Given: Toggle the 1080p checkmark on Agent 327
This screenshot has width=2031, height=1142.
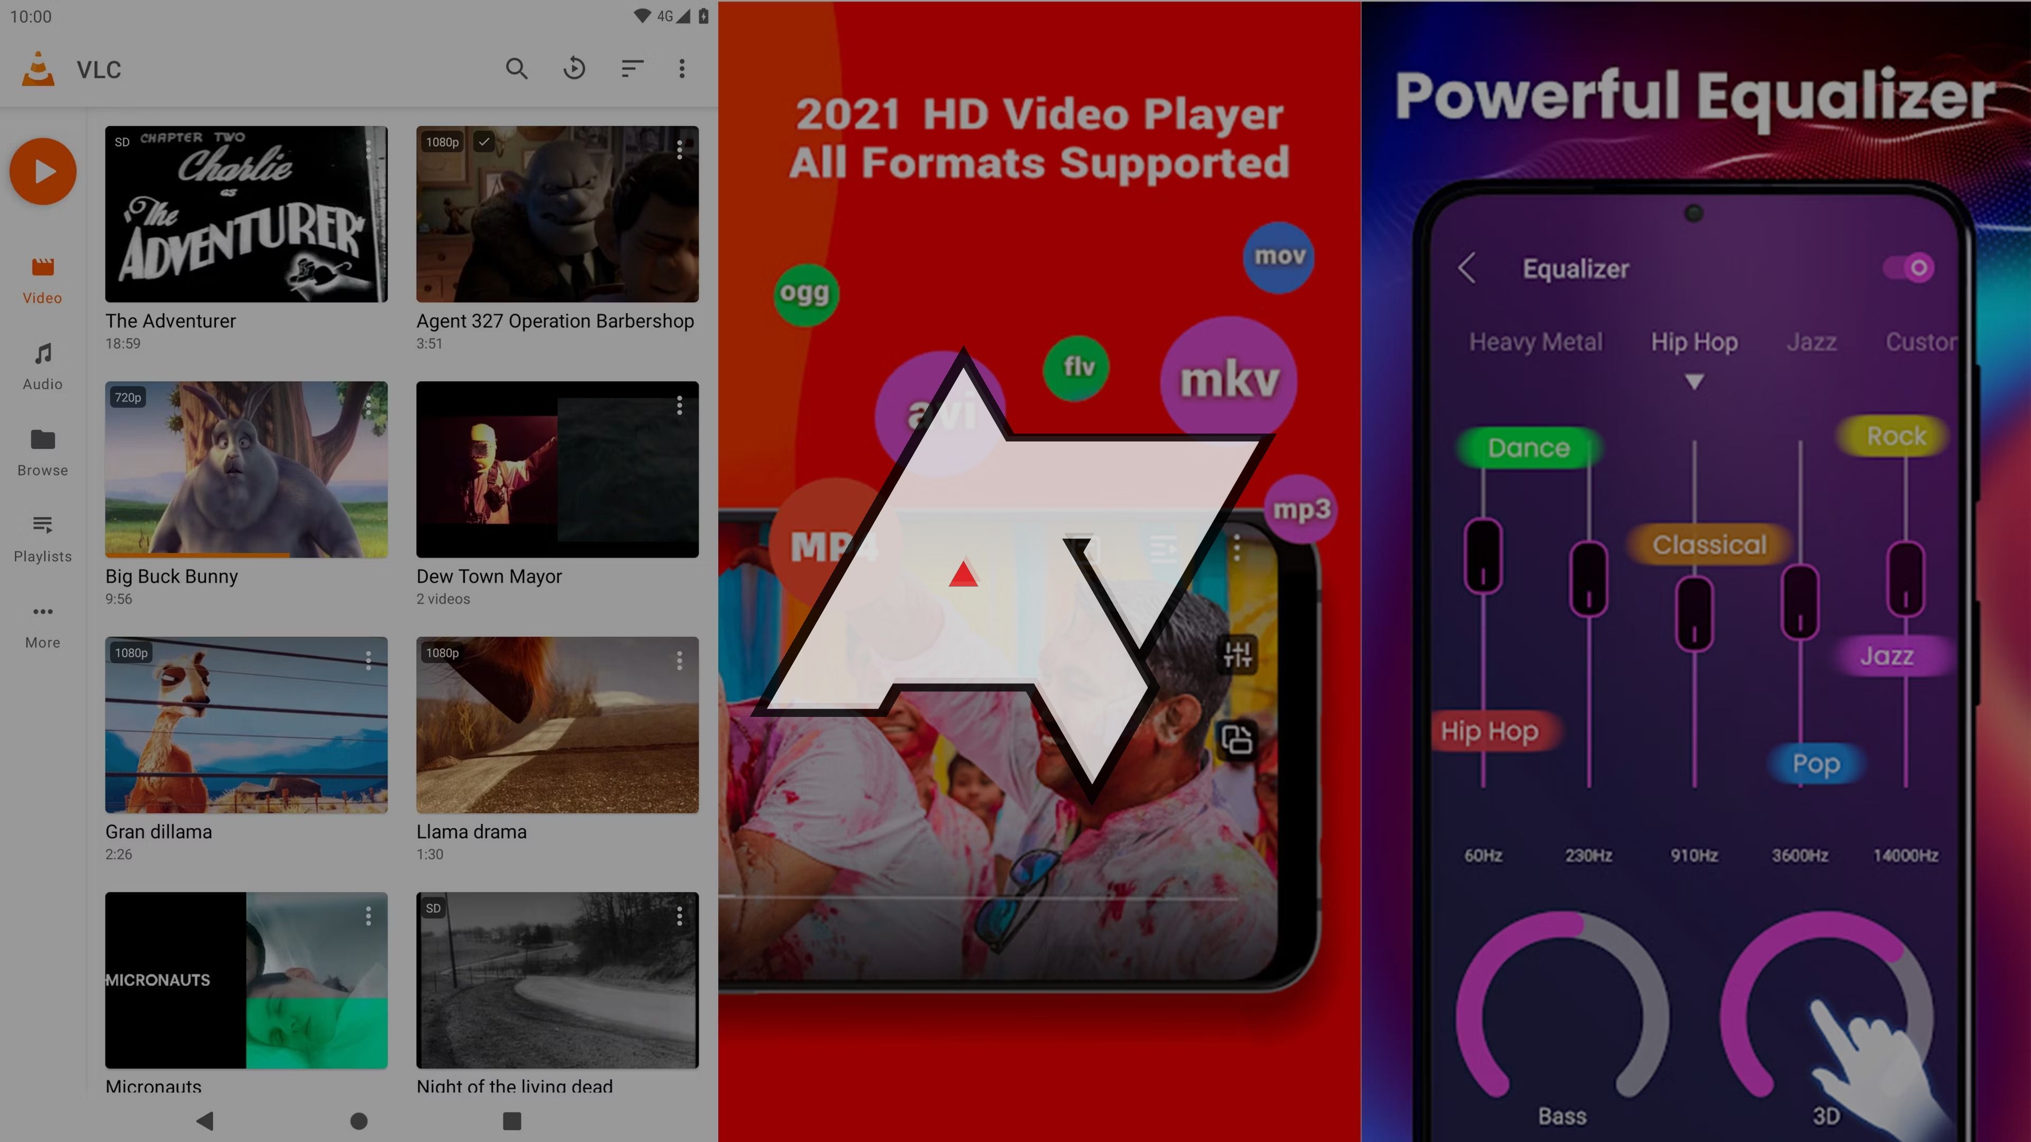Looking at the screenshot, I should point(483,141).
